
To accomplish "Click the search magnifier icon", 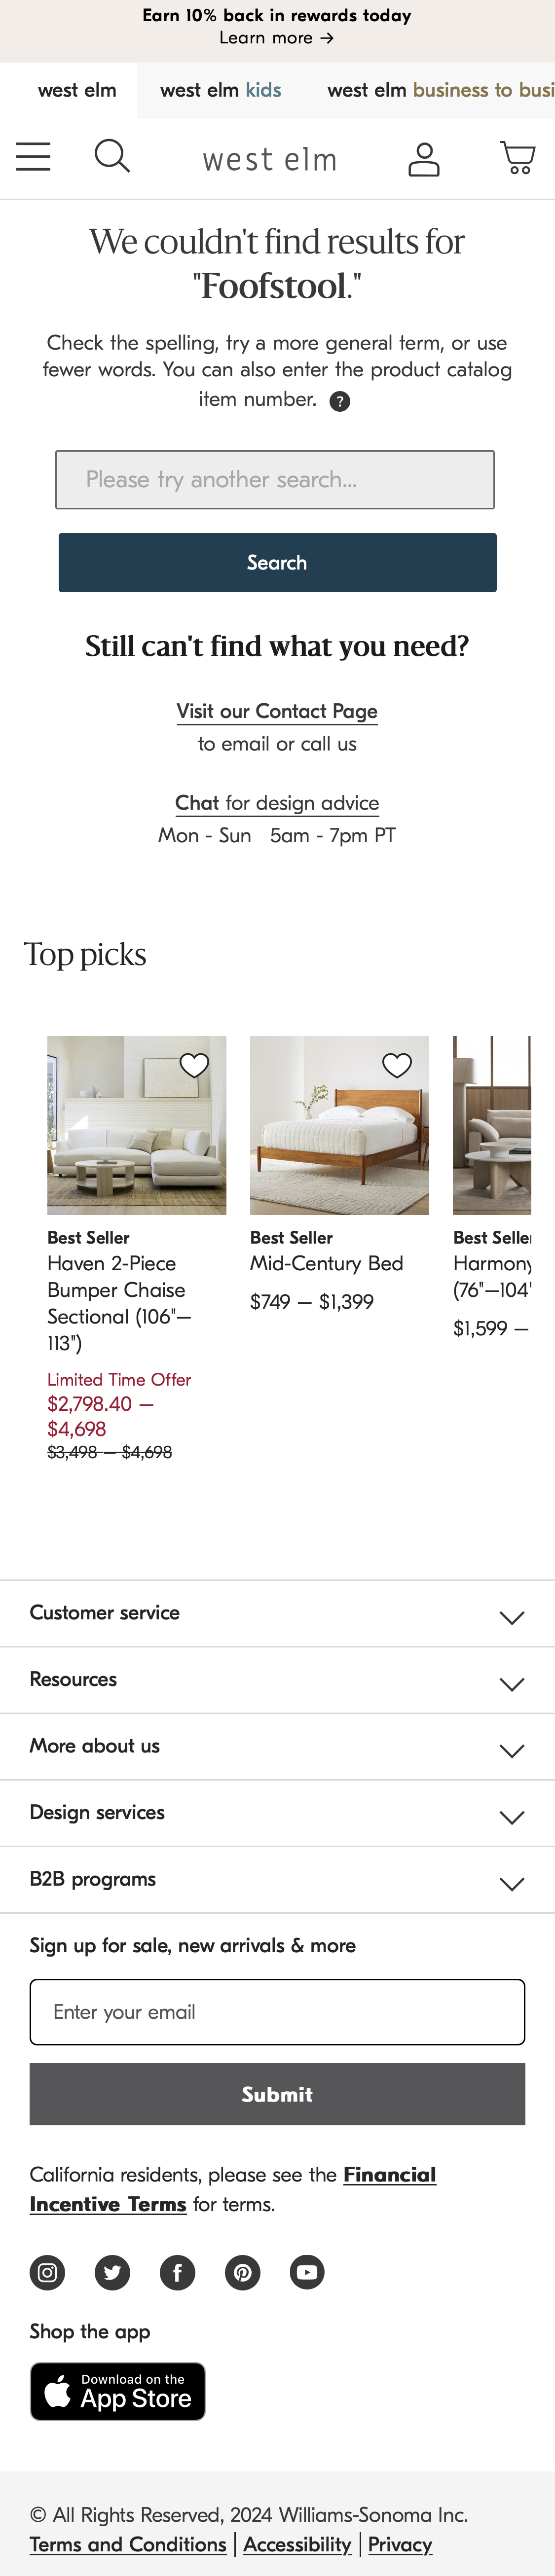I will tap(112, 157).
